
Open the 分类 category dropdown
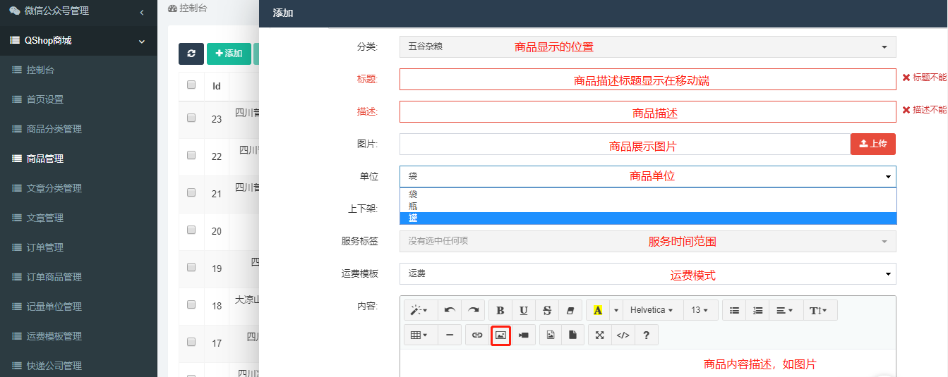[647, 47]
